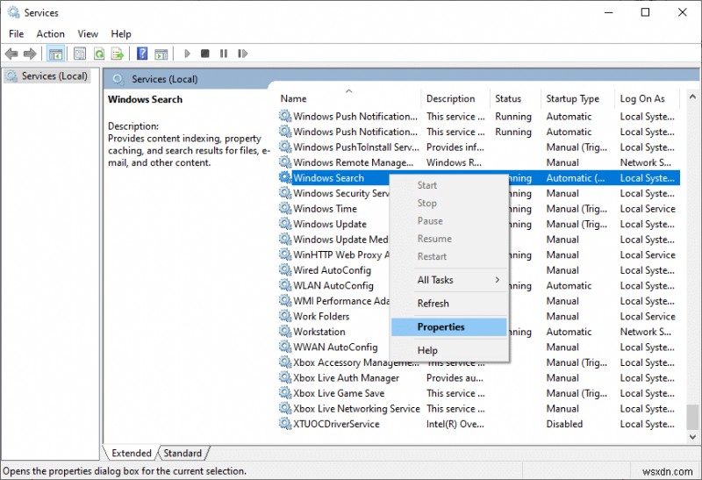Open the File menu
This screenshot has width=702, height=480.
point(16,33)
